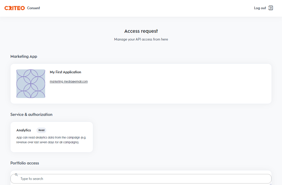The image size is (282, 185).
Task: Click the Consent label beside the logo
Action: click(33, 8)
